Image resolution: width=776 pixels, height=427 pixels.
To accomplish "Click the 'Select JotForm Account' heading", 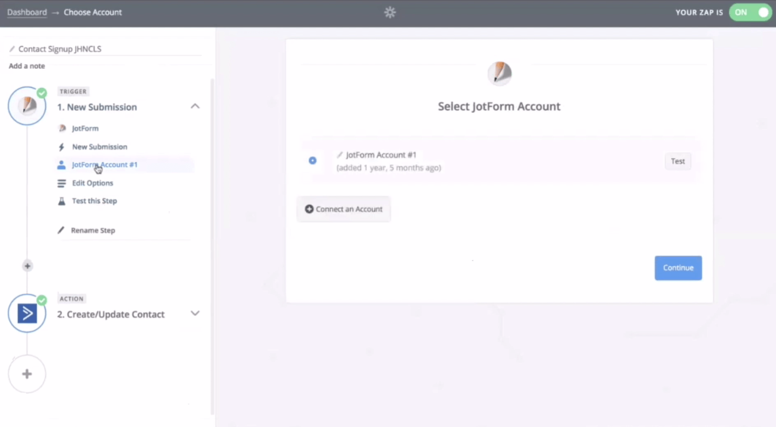I will click(499, 106).
